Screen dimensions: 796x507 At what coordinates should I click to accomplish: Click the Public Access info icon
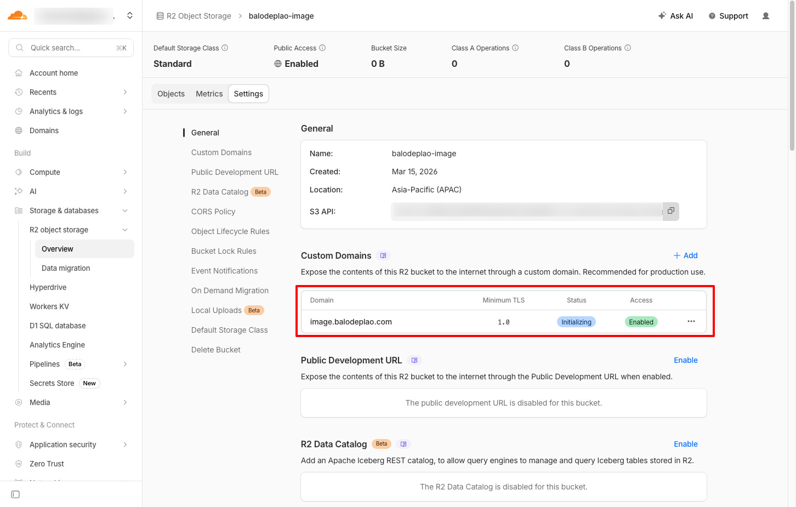click(322, 48)
